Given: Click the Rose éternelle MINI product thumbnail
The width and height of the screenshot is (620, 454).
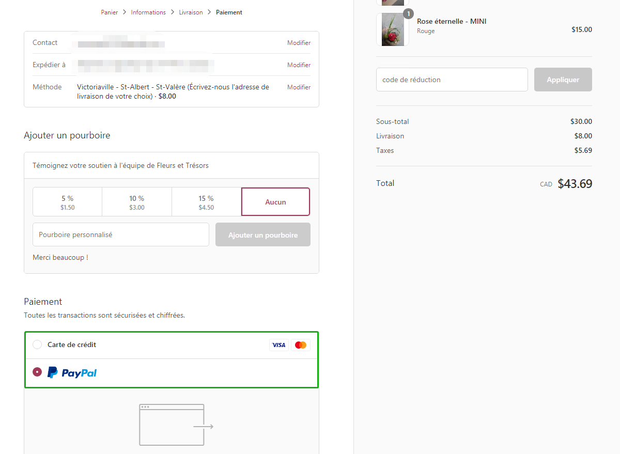Looking at the screenshot, I should 392,29.
